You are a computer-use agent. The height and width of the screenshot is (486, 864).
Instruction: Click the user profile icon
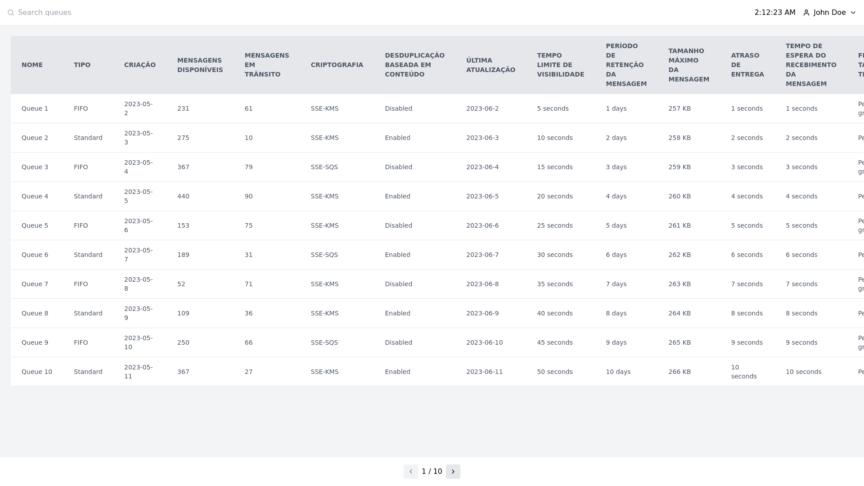tap(806, 13)
